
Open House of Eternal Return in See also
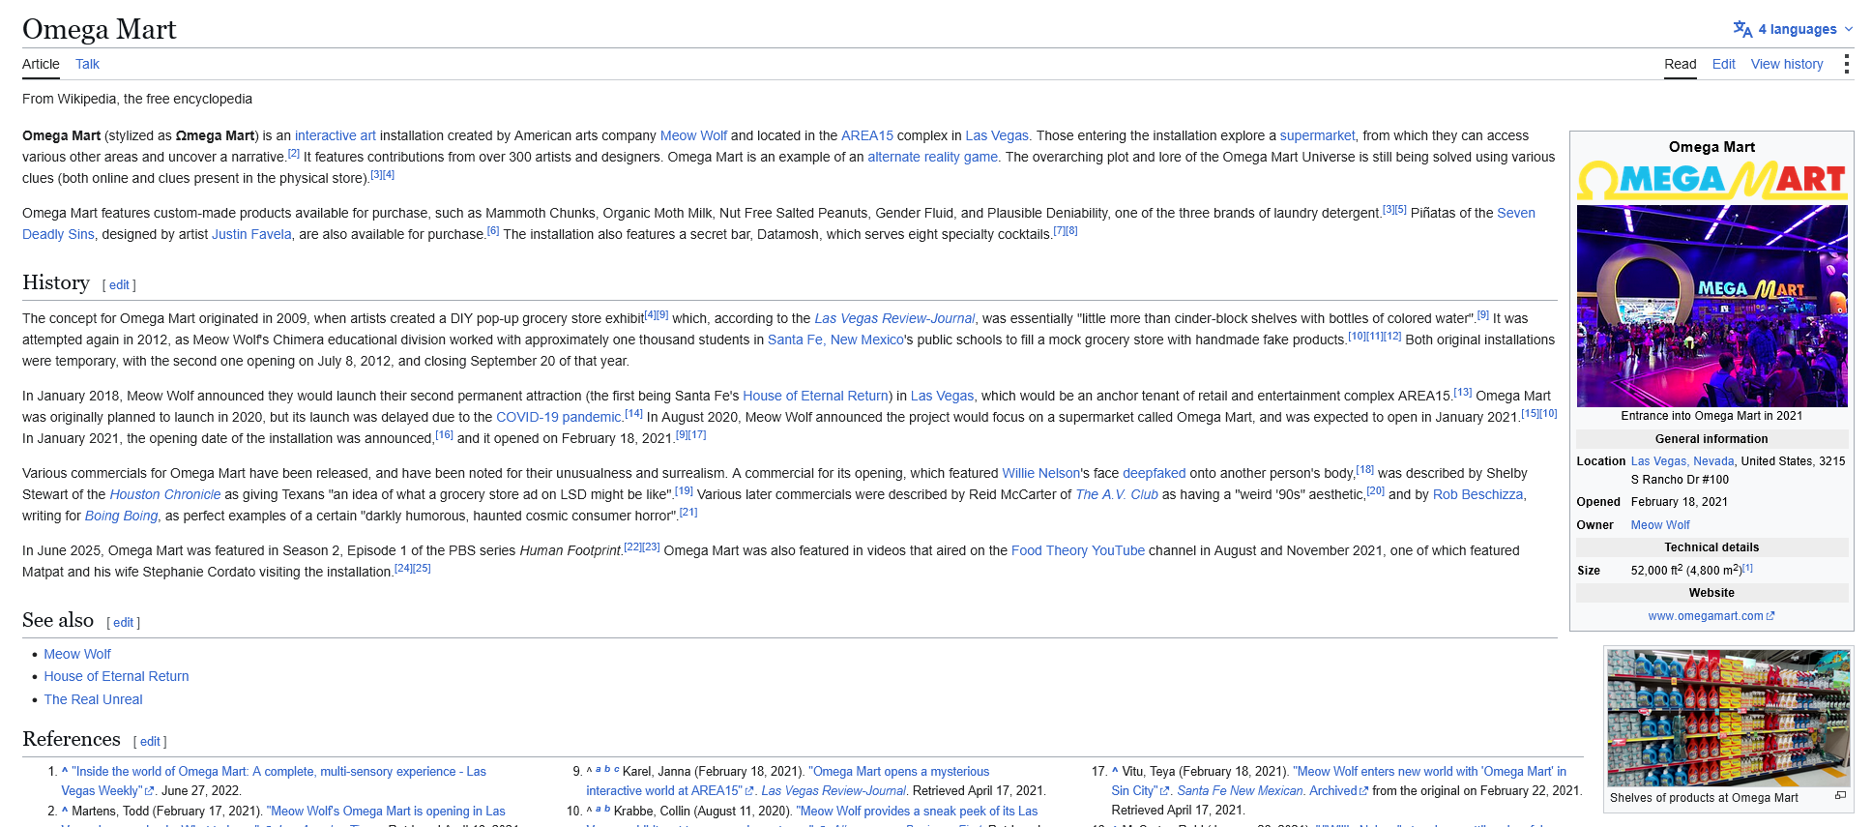pyautogui.click(x=116, y=676)
